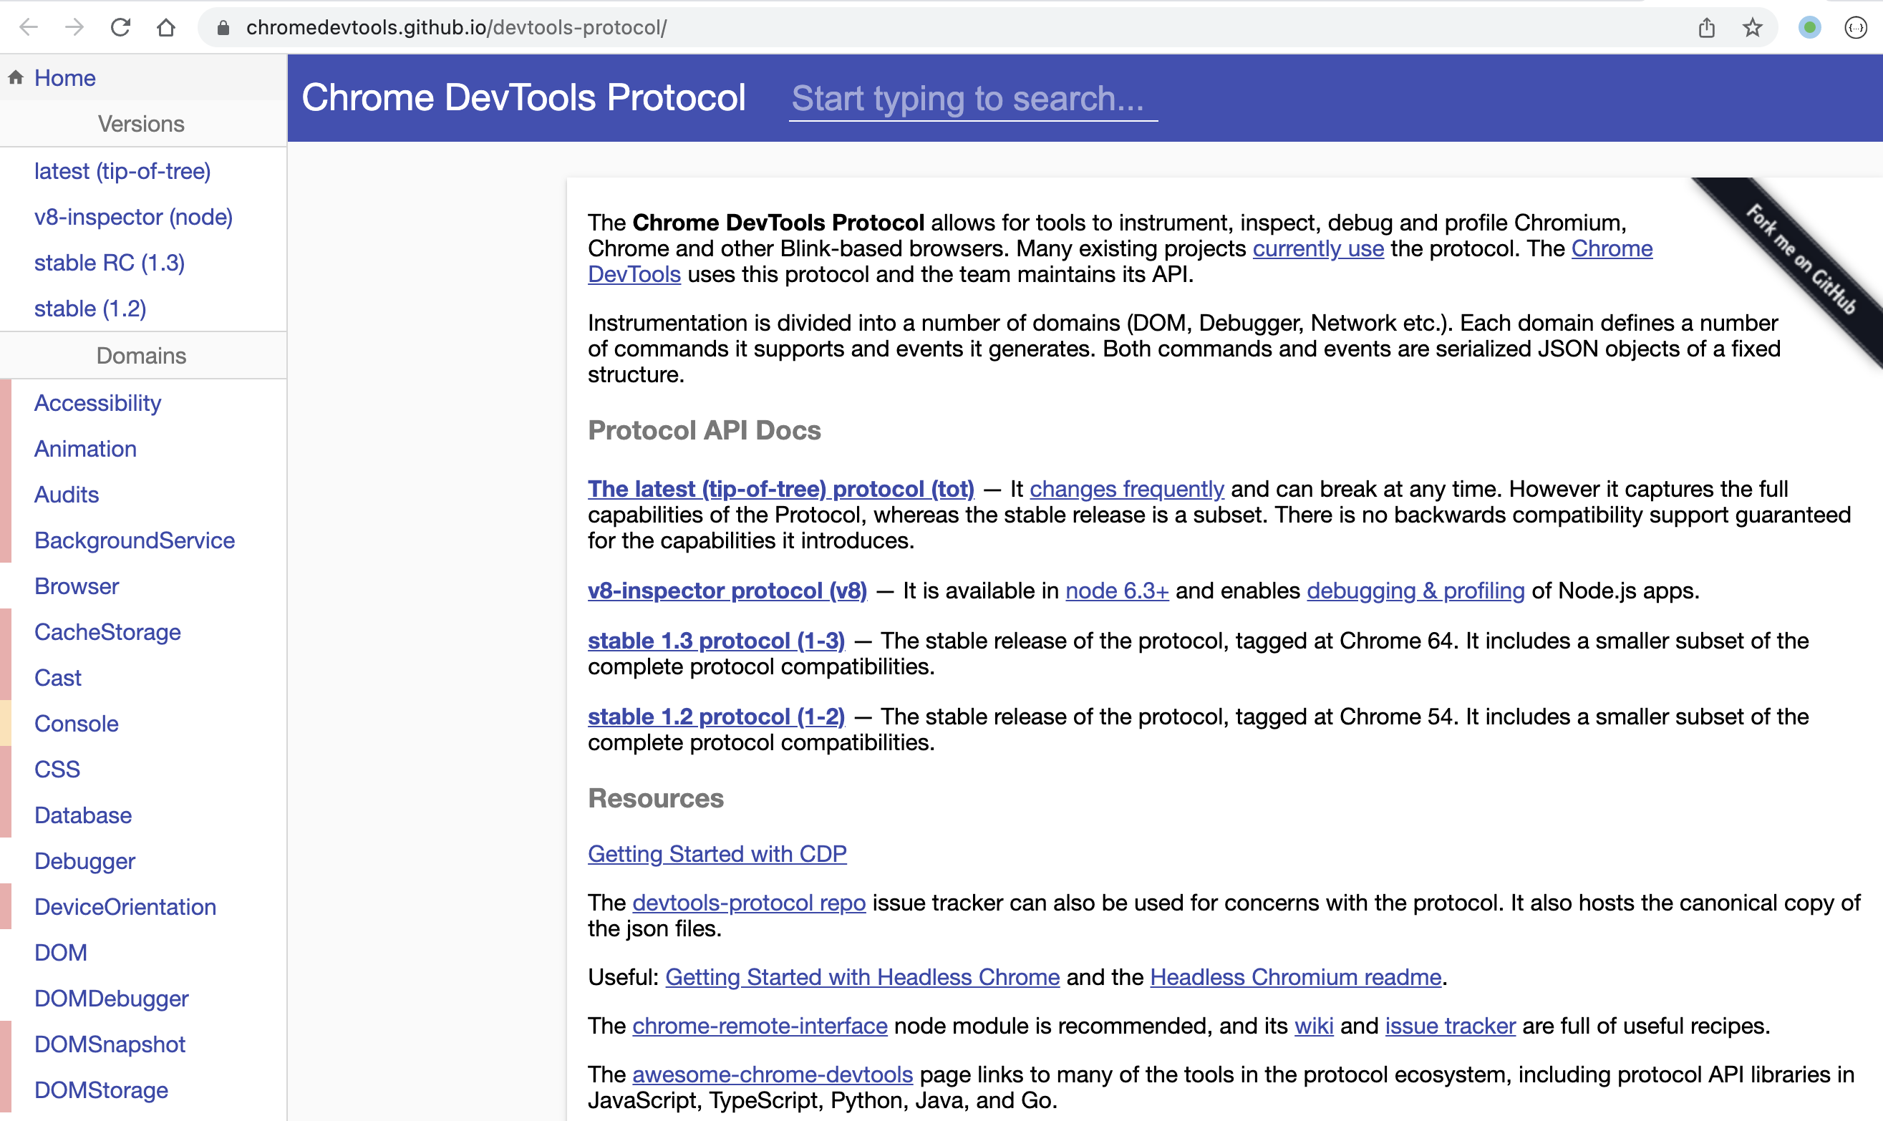Open the Accessibility domain

[97, 402]
